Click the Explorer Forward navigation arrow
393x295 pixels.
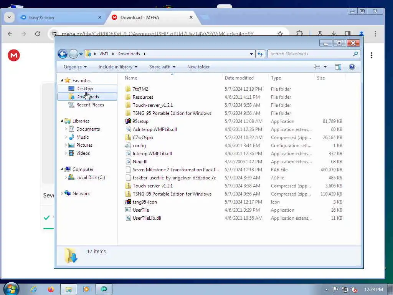73,54
